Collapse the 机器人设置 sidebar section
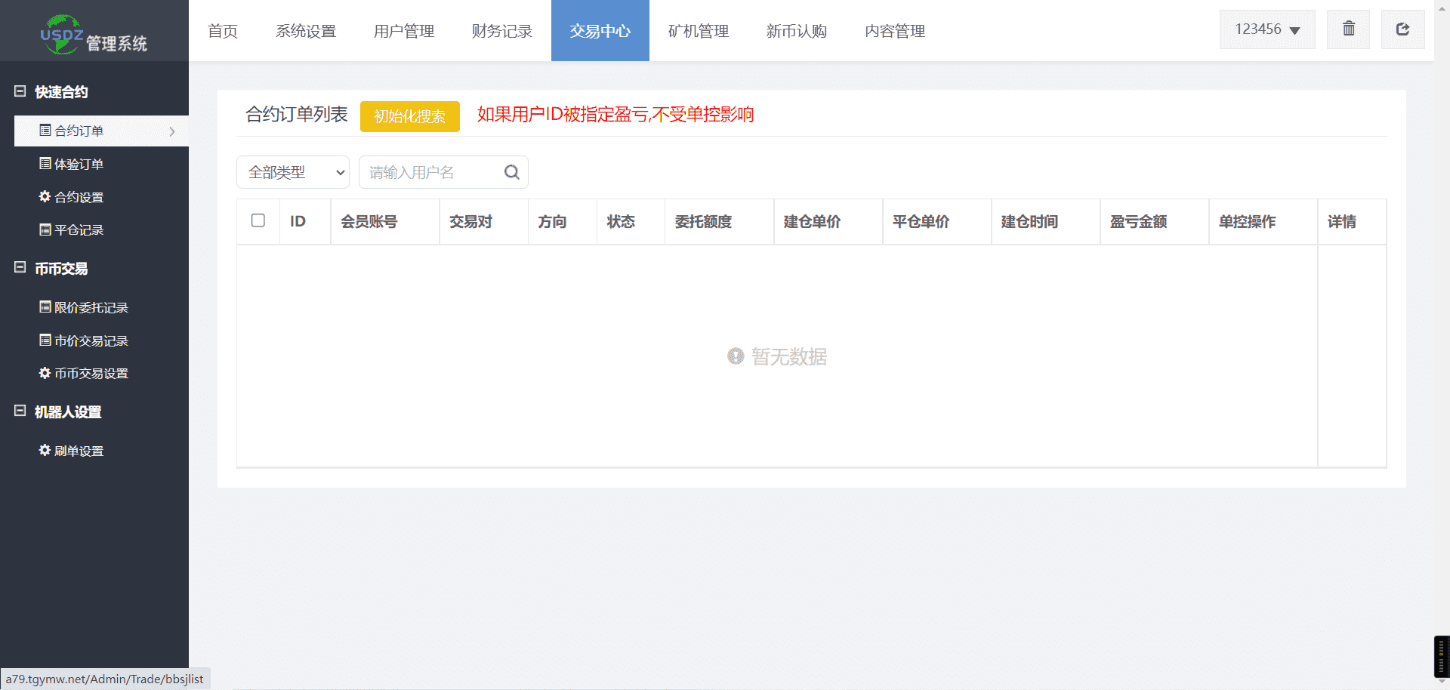Viewport: 1450px width, 690px height. (20, 411)
